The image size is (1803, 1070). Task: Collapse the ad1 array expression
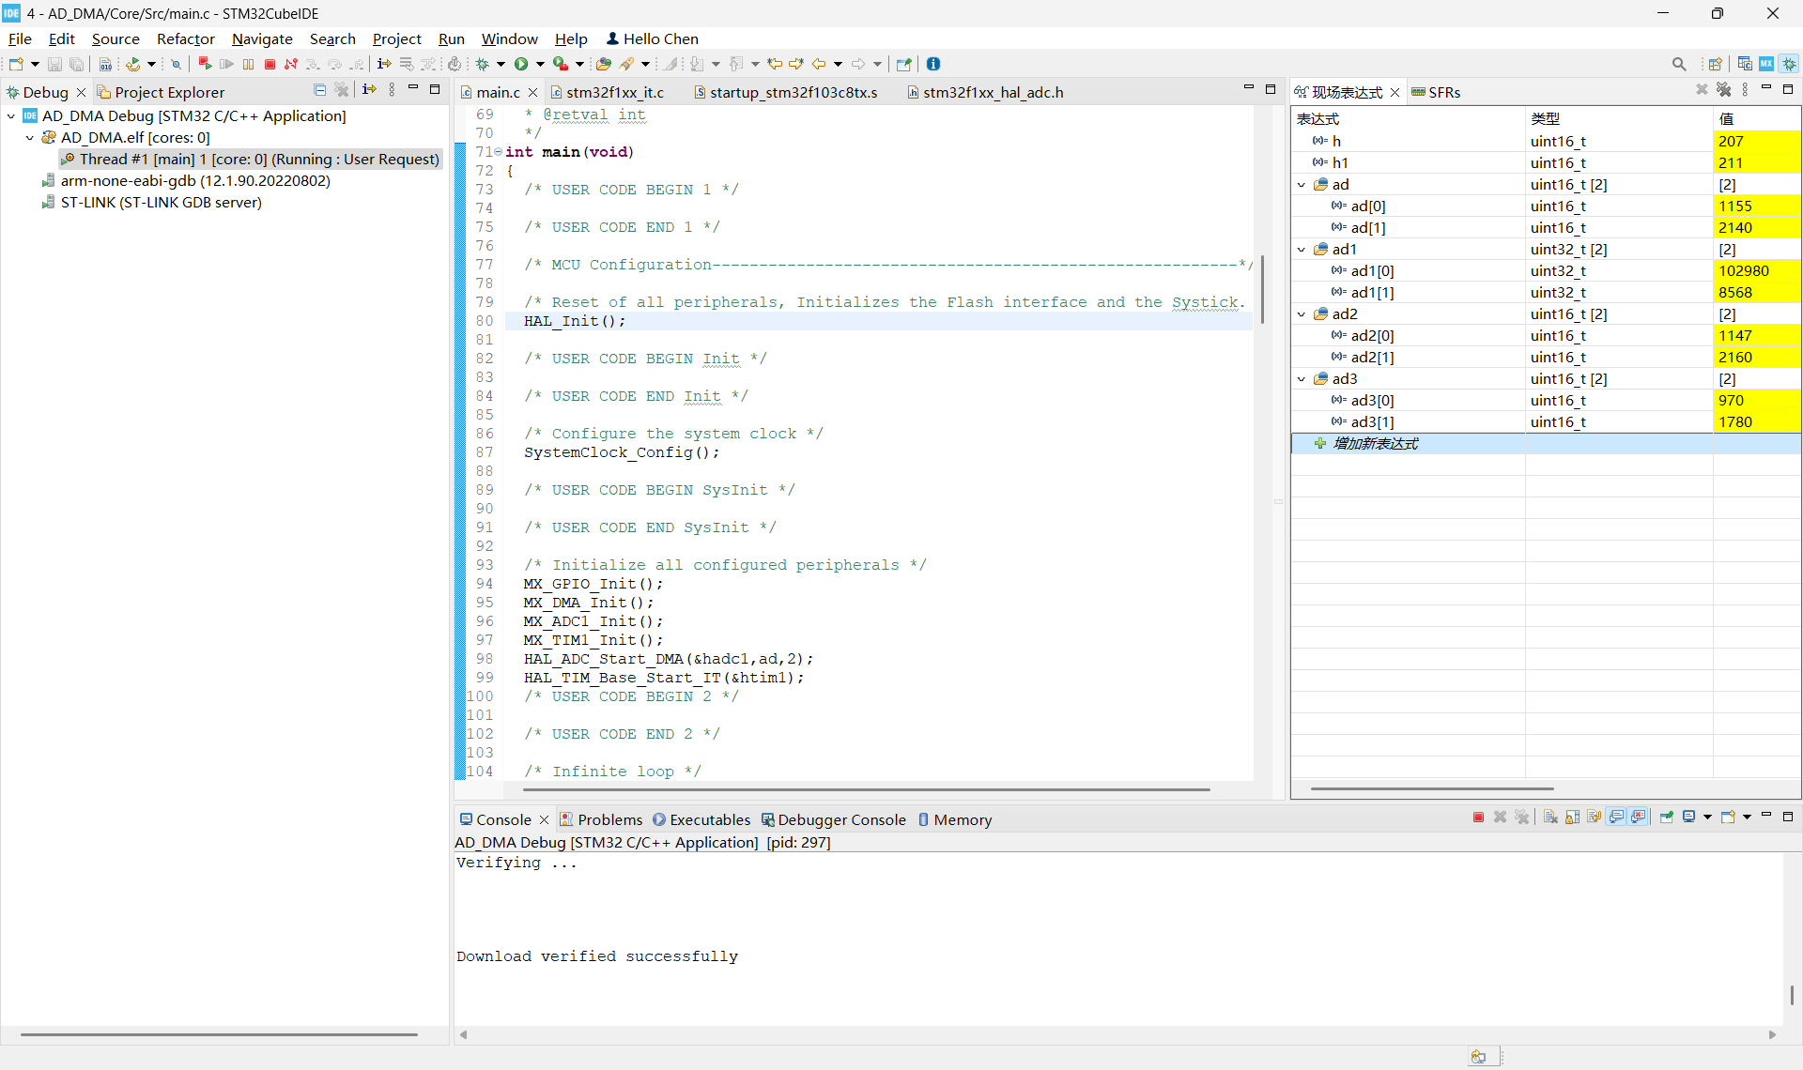point(1302,250)
